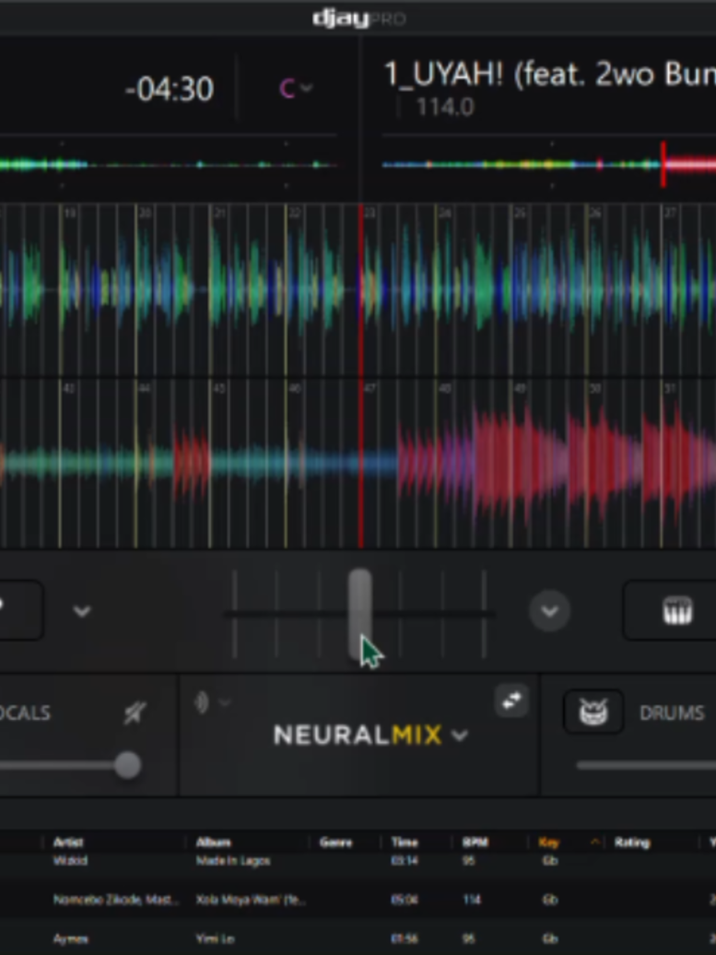Select the Made In Lagos album cell
This screenshot has width=716, height=955.
pyautogui.click(x=232, y=861)
